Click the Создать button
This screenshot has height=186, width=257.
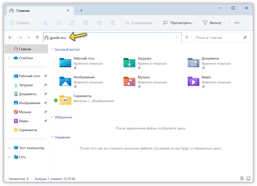pos(21,23)
